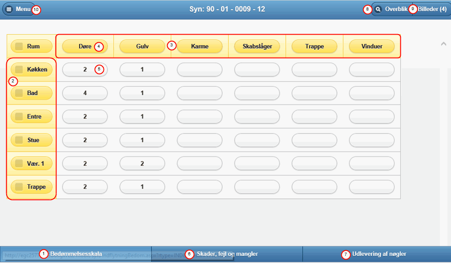
Task: Toggle the Rum checkbox
Action: [19, 46]
